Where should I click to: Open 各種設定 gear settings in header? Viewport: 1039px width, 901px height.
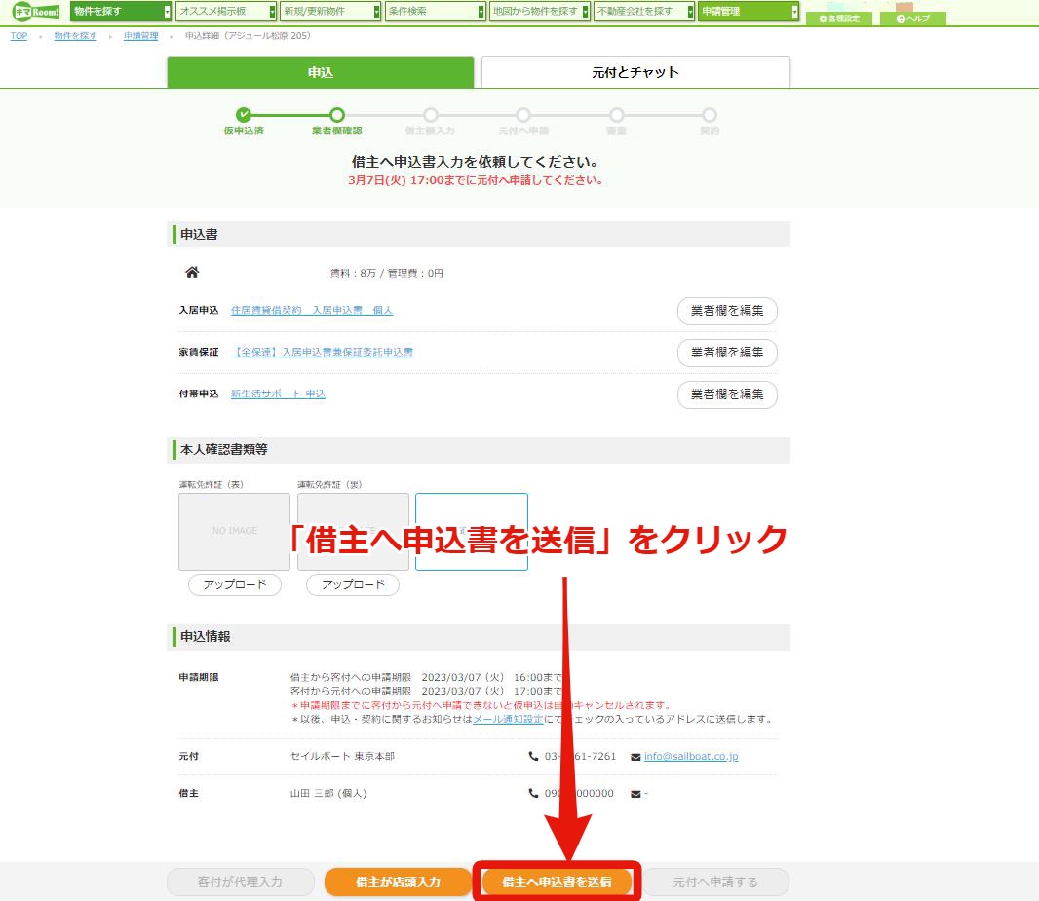coord(839,19)
